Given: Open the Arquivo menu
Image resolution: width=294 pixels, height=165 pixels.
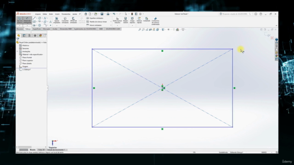Looking at the screenshot, I should click(x=38, y=14).
